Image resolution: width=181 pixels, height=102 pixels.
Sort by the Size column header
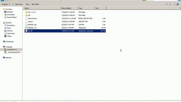100,8
